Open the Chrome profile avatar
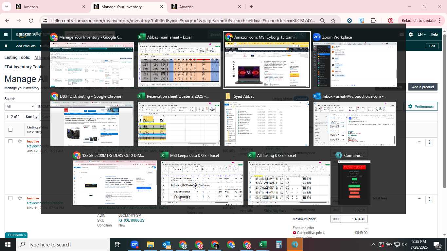 click(390, 21)
